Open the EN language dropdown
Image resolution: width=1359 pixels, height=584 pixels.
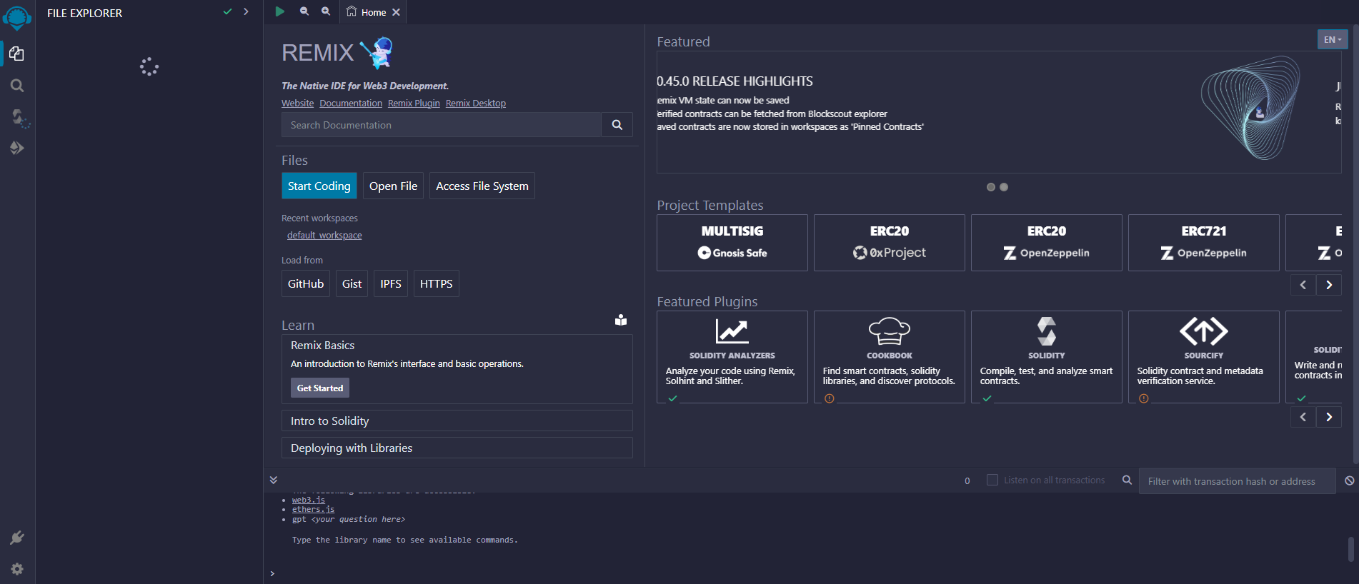coord(1333,39)
